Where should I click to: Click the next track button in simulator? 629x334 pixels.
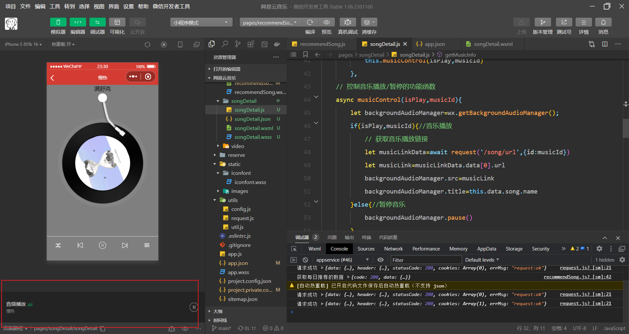(x=125, y=245)
